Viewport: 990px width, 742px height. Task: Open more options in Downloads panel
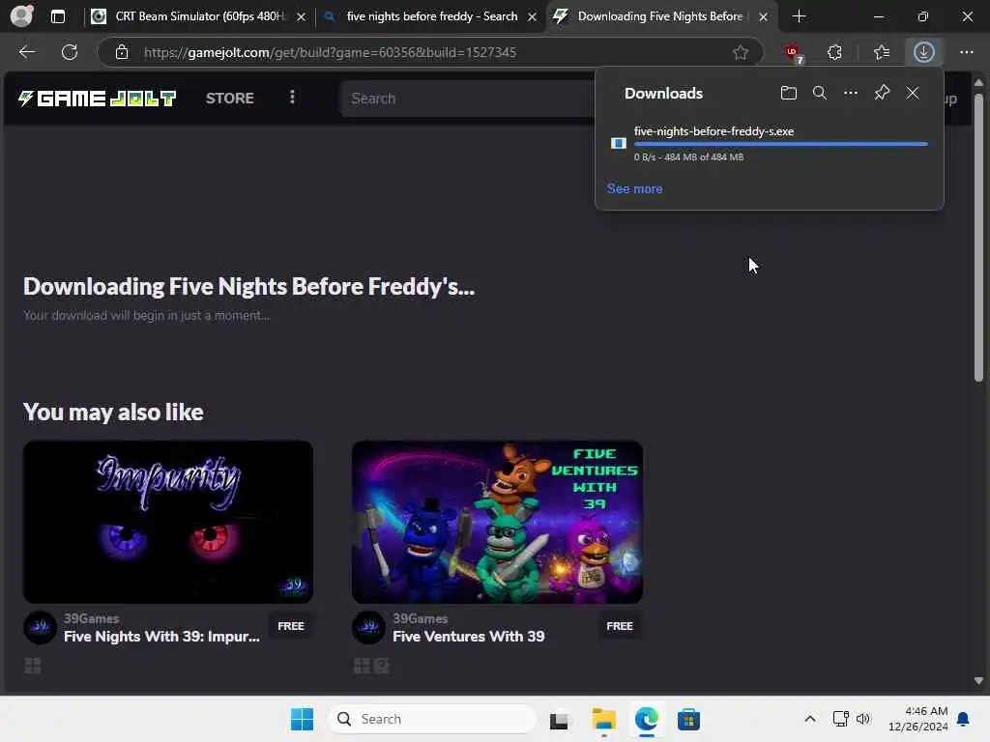coord(851,94)
